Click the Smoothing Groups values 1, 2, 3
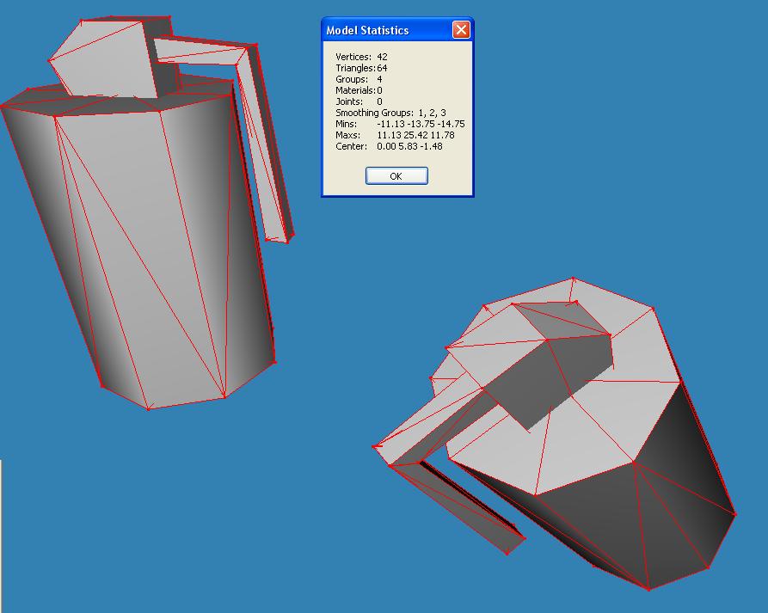This screenshot has height=613, width=768. tap(432, 113)
